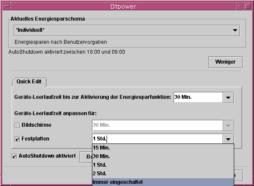Viewport: 254px width, 186px height.
Task: Select Immer eingeschaltet option
Action: click(x=163, y=182)
